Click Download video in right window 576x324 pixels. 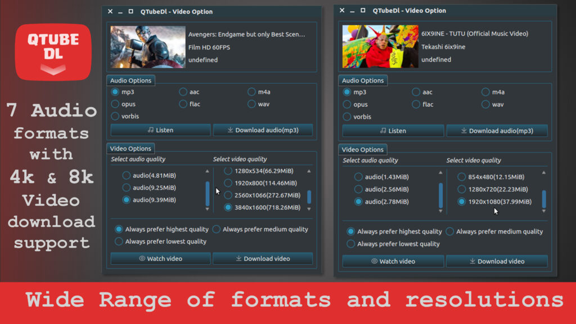pos(496,262)
